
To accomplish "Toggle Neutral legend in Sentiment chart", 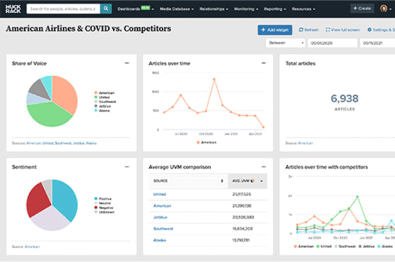I will click(103, 203).
